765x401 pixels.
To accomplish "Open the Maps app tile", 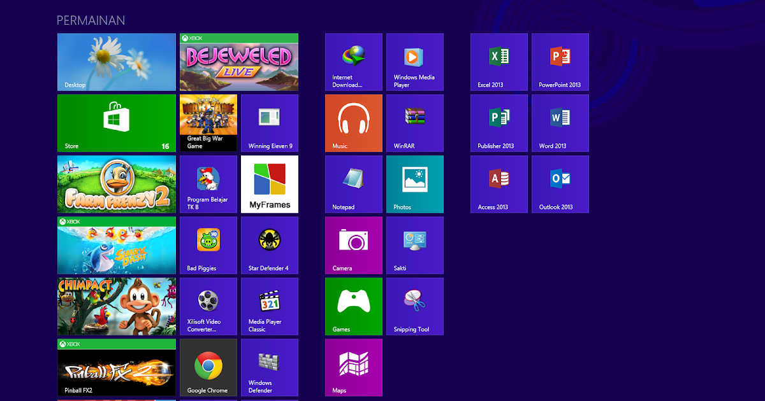I will [354, 367].
